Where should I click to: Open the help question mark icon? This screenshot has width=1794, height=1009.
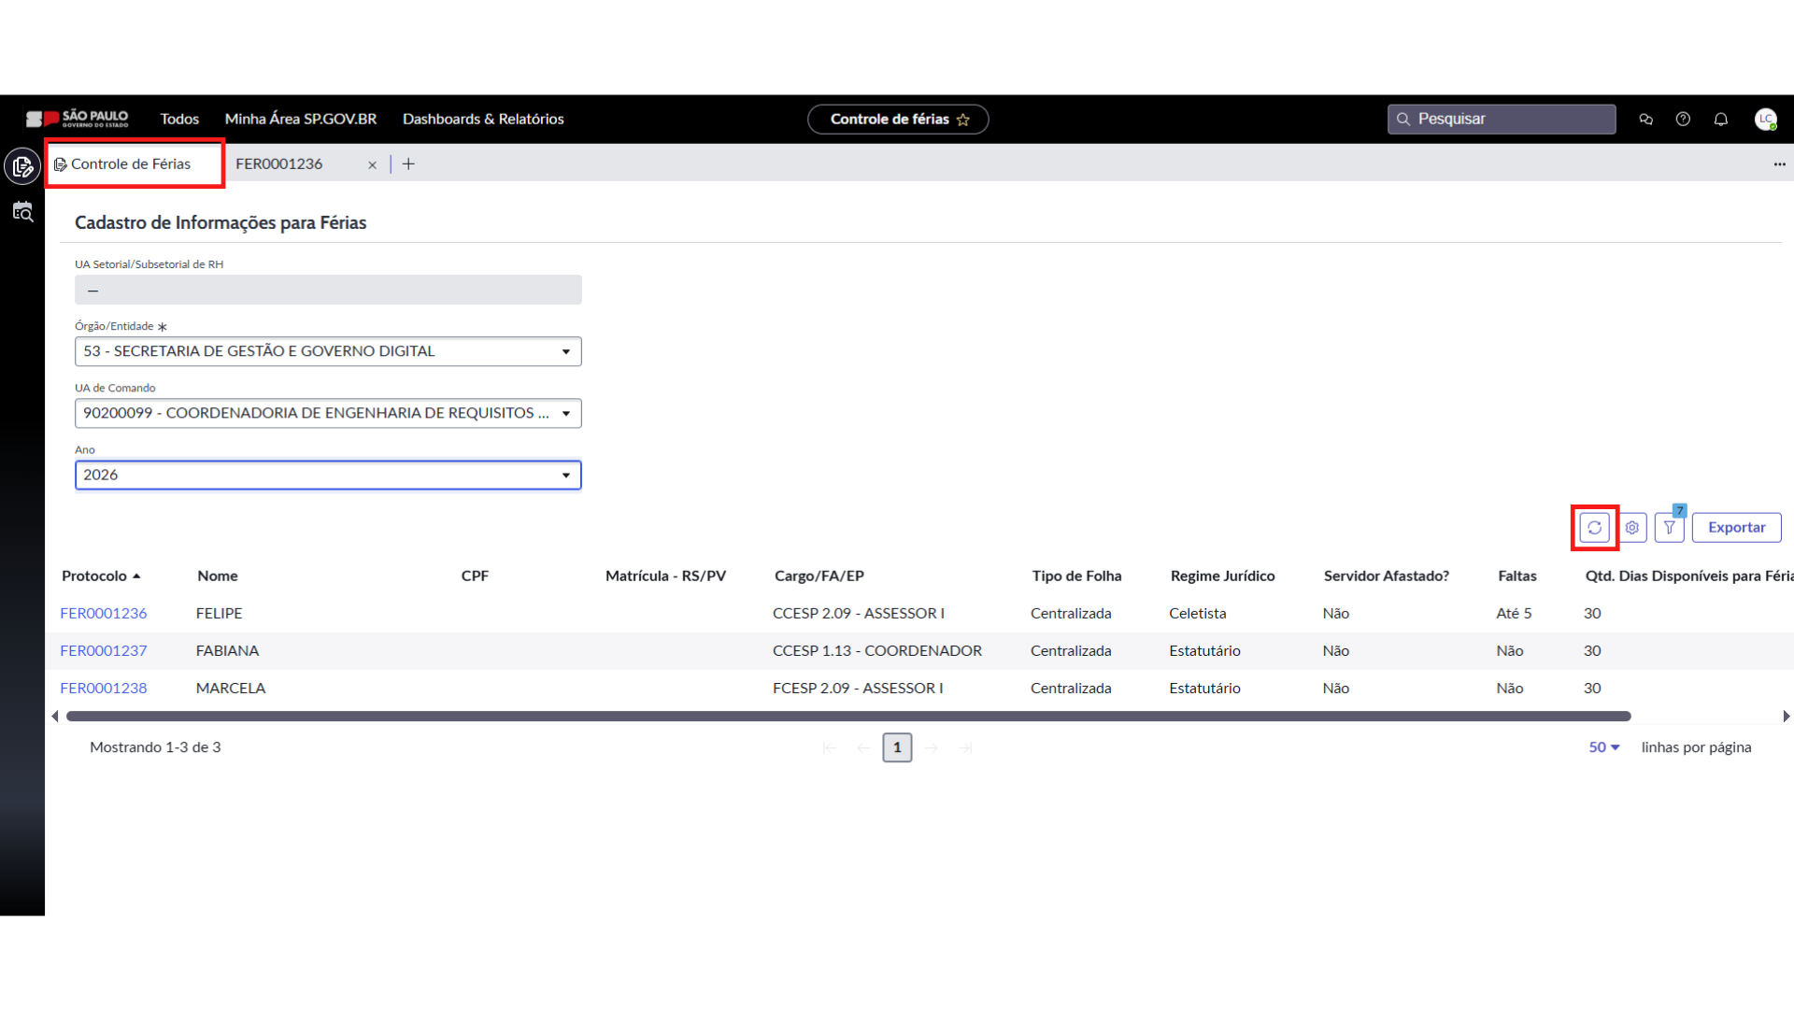click(1683, 120)
